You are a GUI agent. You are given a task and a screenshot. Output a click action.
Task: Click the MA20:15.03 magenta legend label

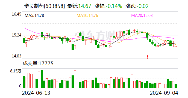142,16
